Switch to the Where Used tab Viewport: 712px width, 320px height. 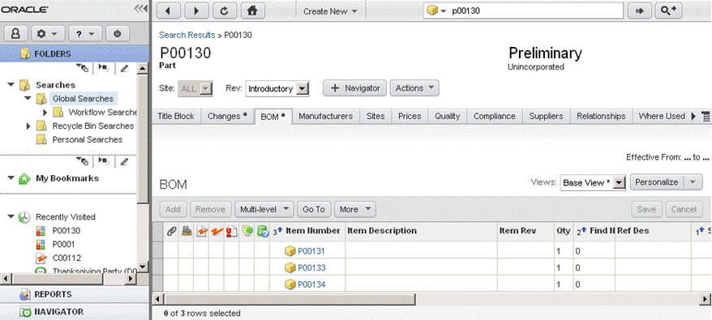[662, 116]
